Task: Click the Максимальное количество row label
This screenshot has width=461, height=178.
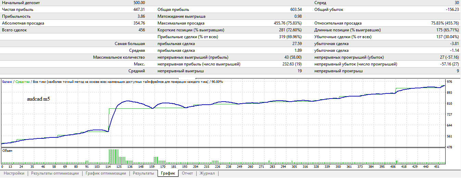Action: click(x=119, y=57)
